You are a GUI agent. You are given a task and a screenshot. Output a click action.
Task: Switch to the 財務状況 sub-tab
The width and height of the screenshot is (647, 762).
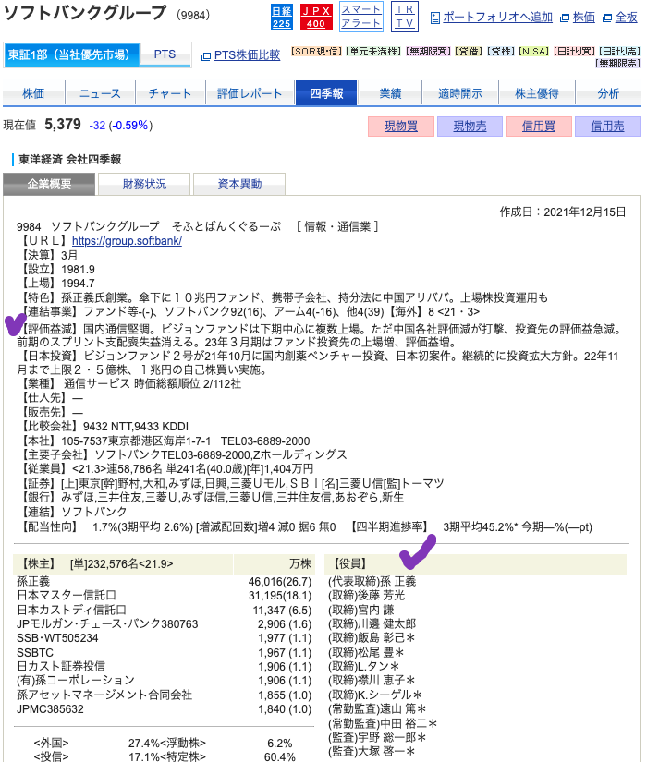coord(144,184)
